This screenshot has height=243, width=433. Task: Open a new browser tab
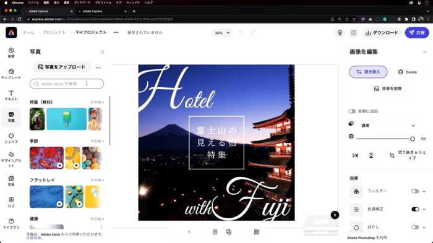[x=134, y=11]
